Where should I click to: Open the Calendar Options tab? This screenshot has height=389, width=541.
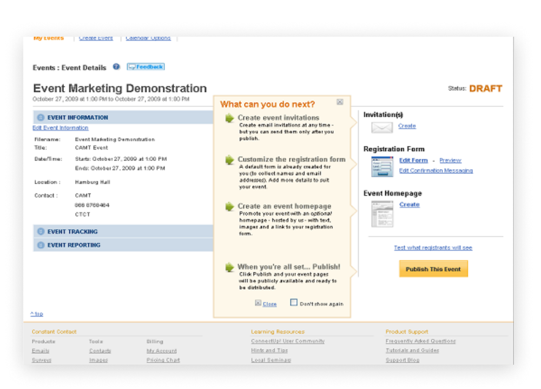148,38
